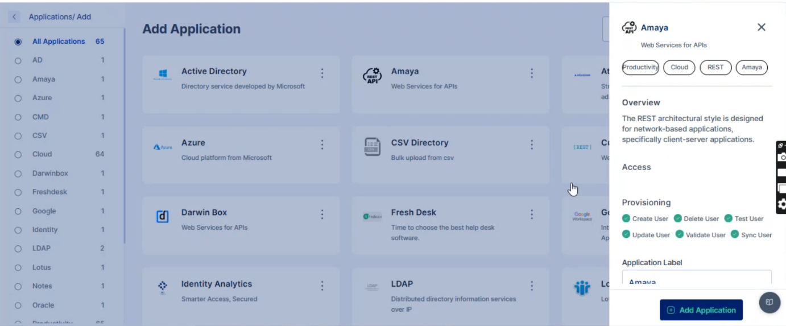786x326 pixels.
Task: Open the Darwin Box three-dot menu
Action: tap(322, 214)
